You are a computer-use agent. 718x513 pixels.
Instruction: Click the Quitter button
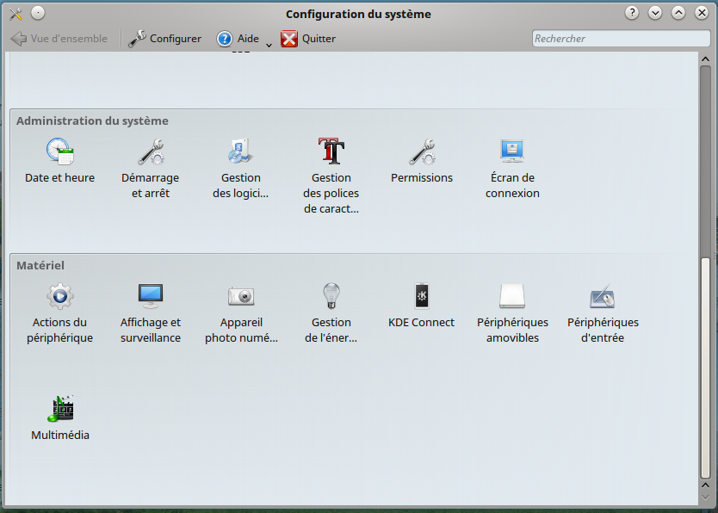(x=308, y=39)
